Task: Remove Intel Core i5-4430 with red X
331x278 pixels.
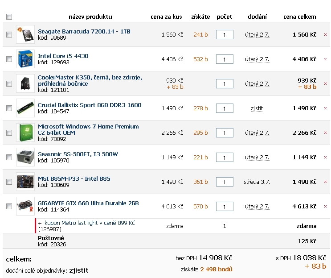Action: point(325,59)
